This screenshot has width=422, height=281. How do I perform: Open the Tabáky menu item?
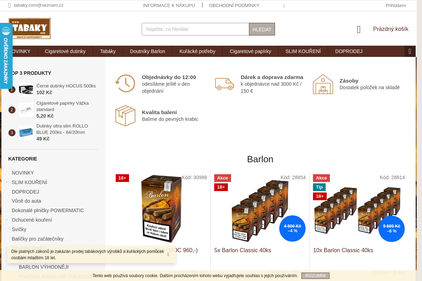click(108, 51)
